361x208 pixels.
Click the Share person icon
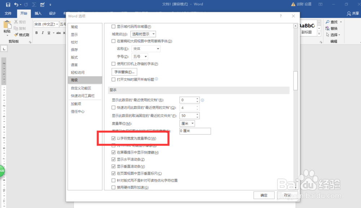tap(349, 14)
